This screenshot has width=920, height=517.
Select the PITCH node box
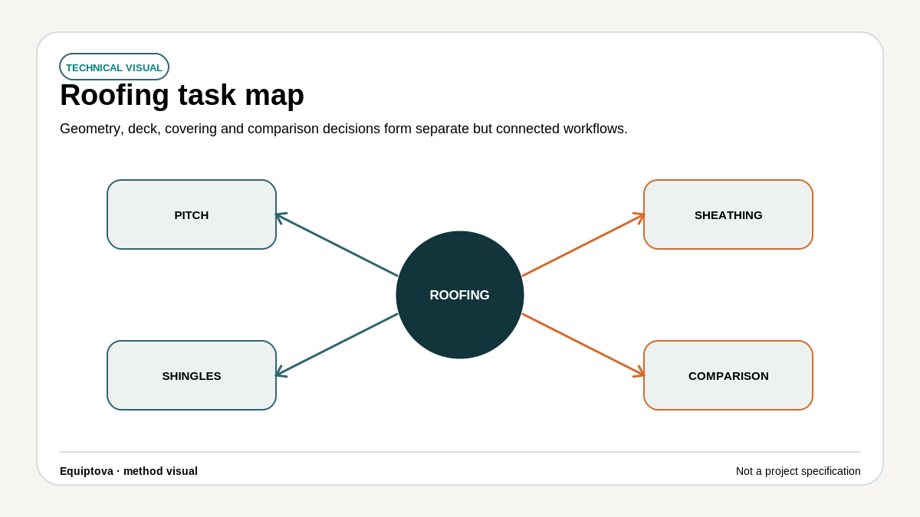pyautogui.click(x=192, y=214)
